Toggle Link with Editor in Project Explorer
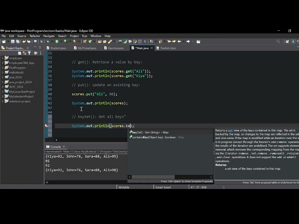This screenshot has width=299, height=224. tap(24, 53)
